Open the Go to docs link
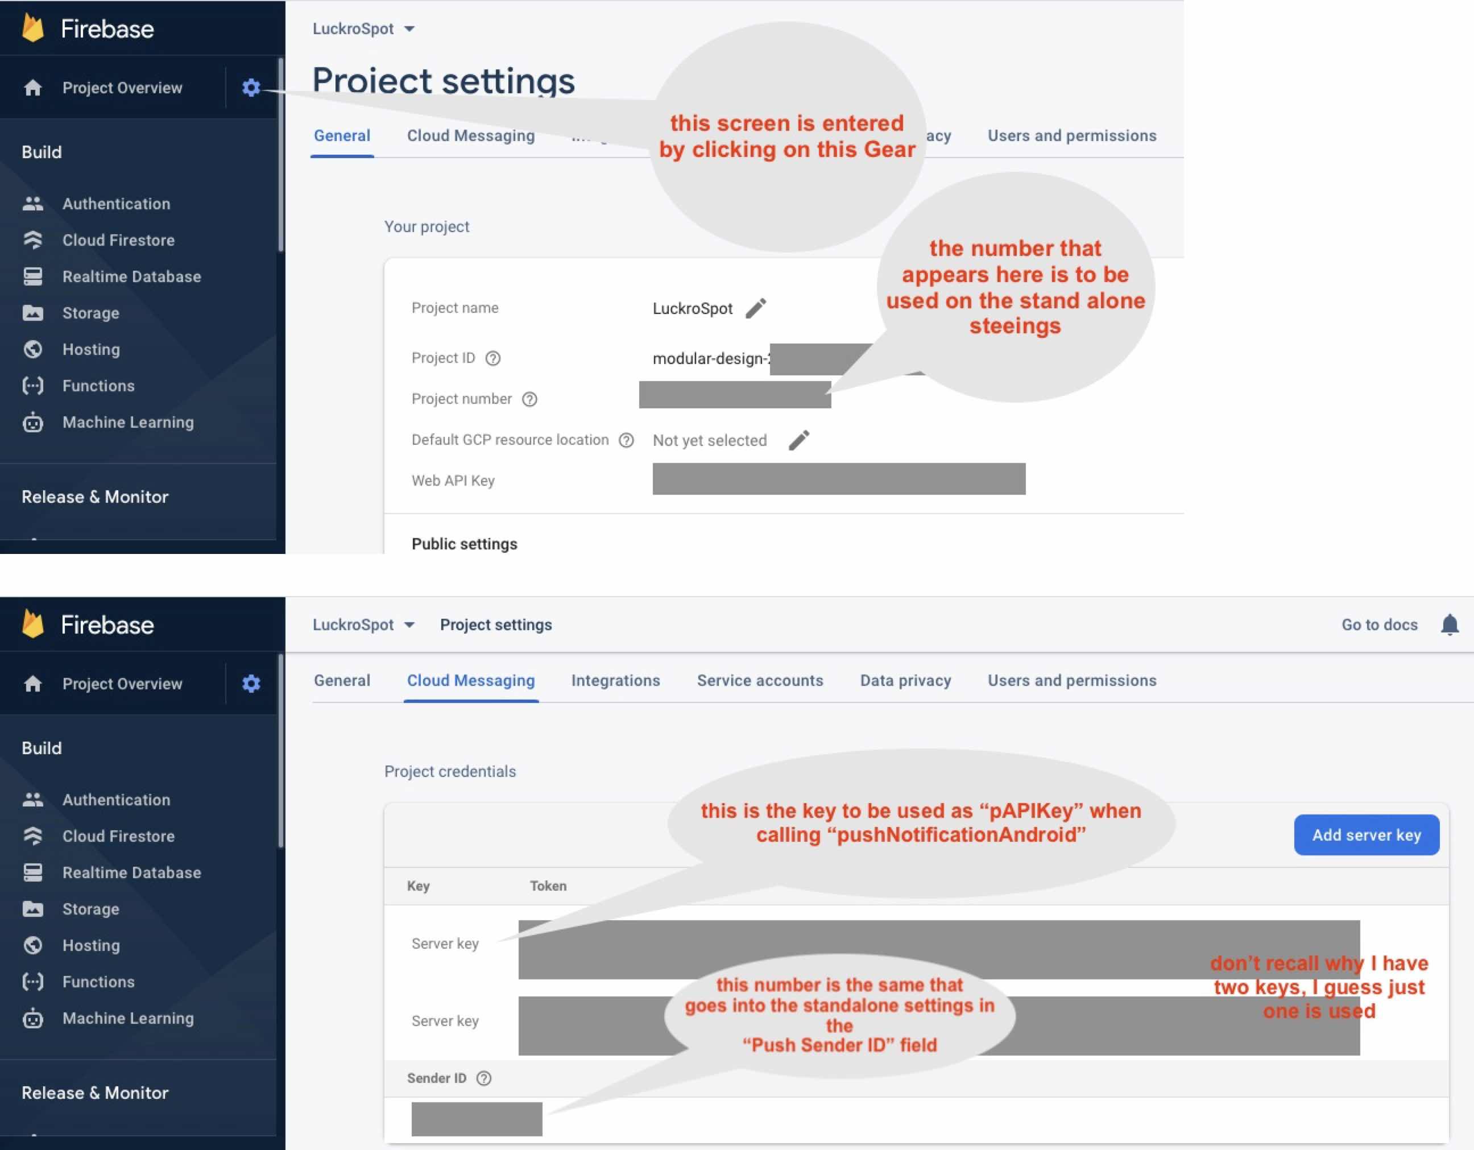This screenshot has height=1150, width=1474. coord(1379,625)
